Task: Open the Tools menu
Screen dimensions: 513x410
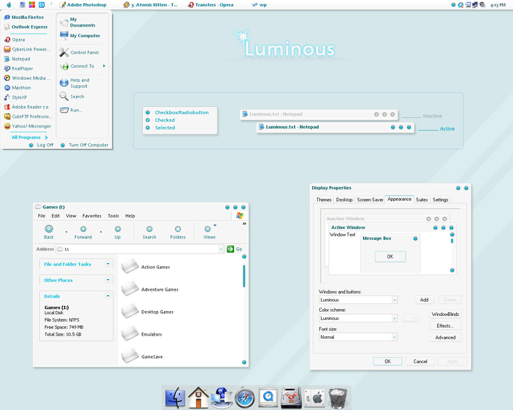Action: point(113,216)
